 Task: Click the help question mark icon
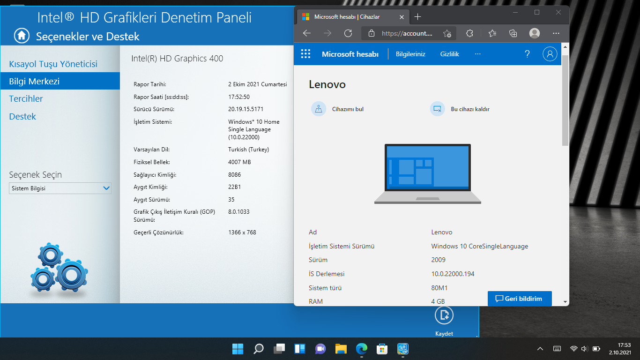point(527,54)
